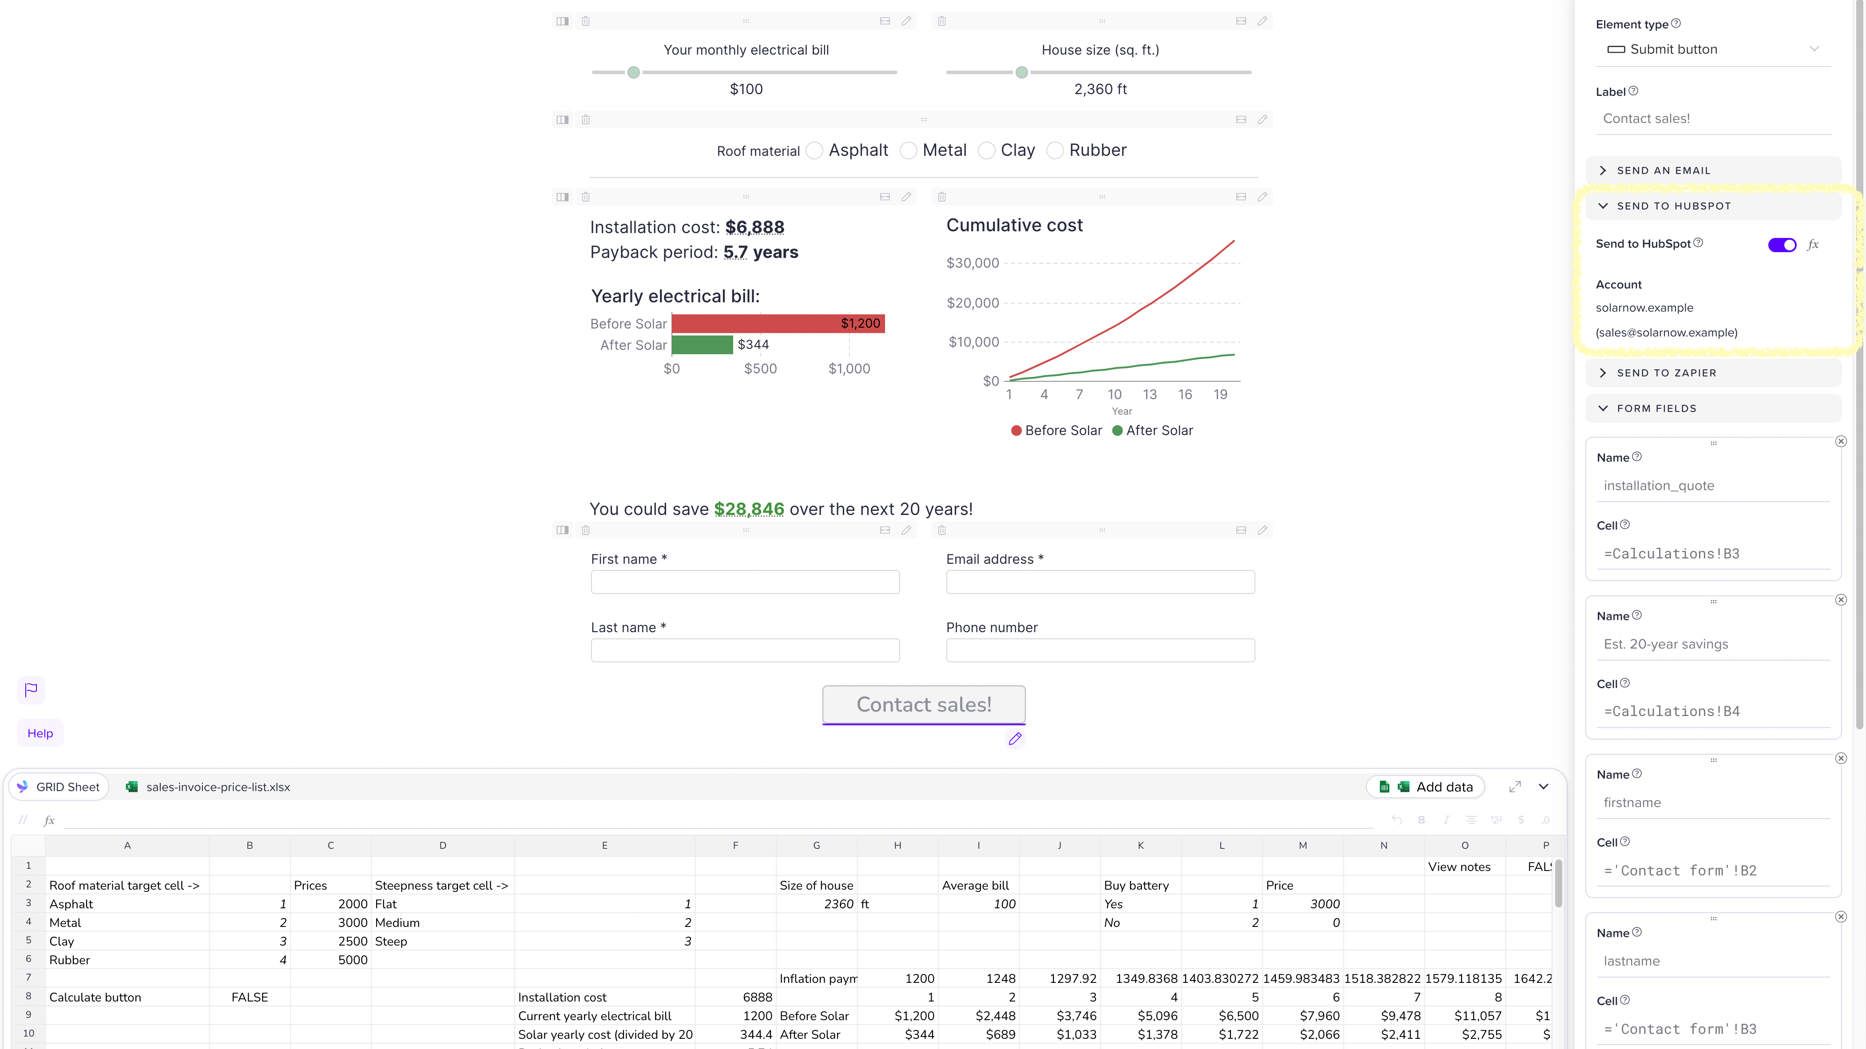Disable the Send to HubSpot toggle

click(x=1782, y=245)
